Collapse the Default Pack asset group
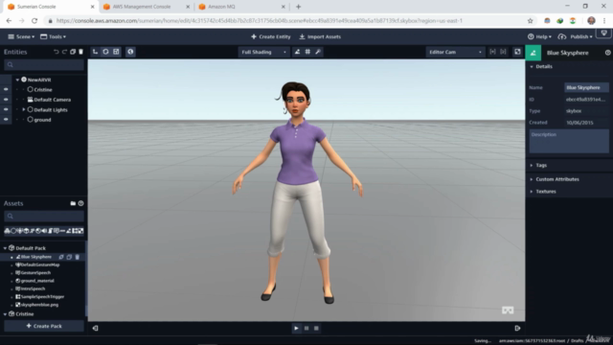The height and width of the screenshot is (345, 613). tap(5, 248)
